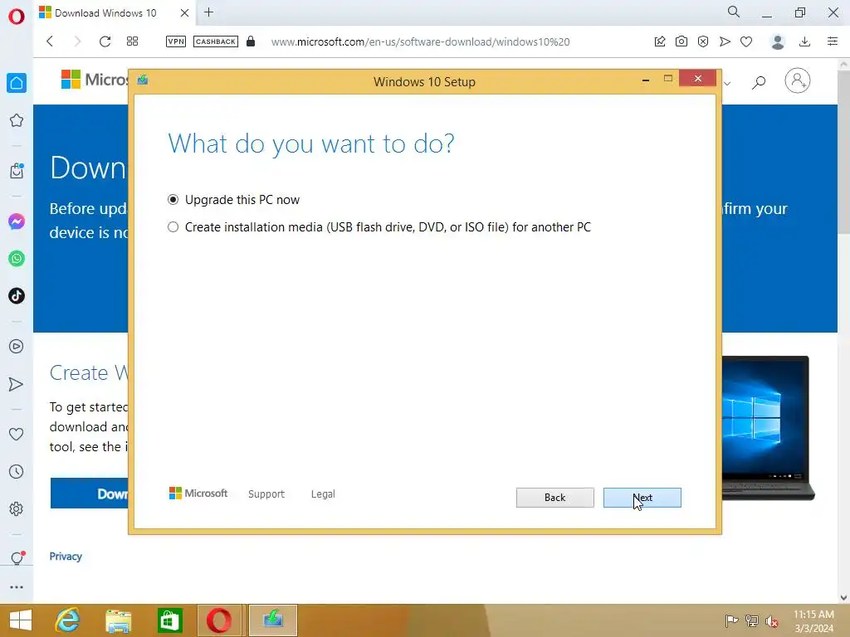Click the Microsoft logo on webpage
Screen dimensions: 850x637
coord(94,80)
